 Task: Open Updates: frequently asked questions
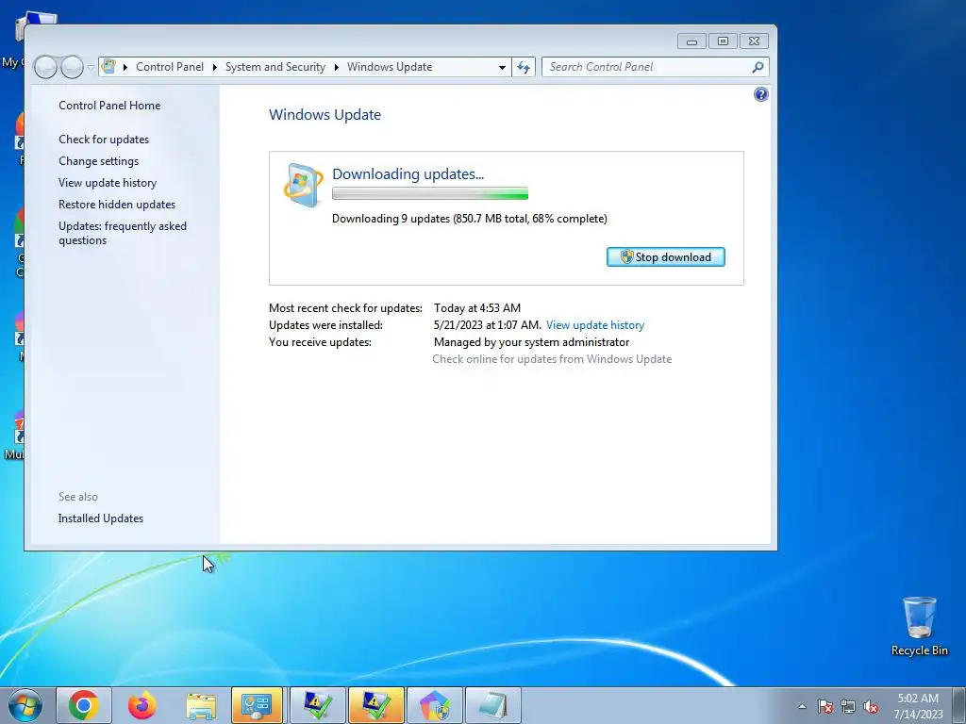point(123,234)
